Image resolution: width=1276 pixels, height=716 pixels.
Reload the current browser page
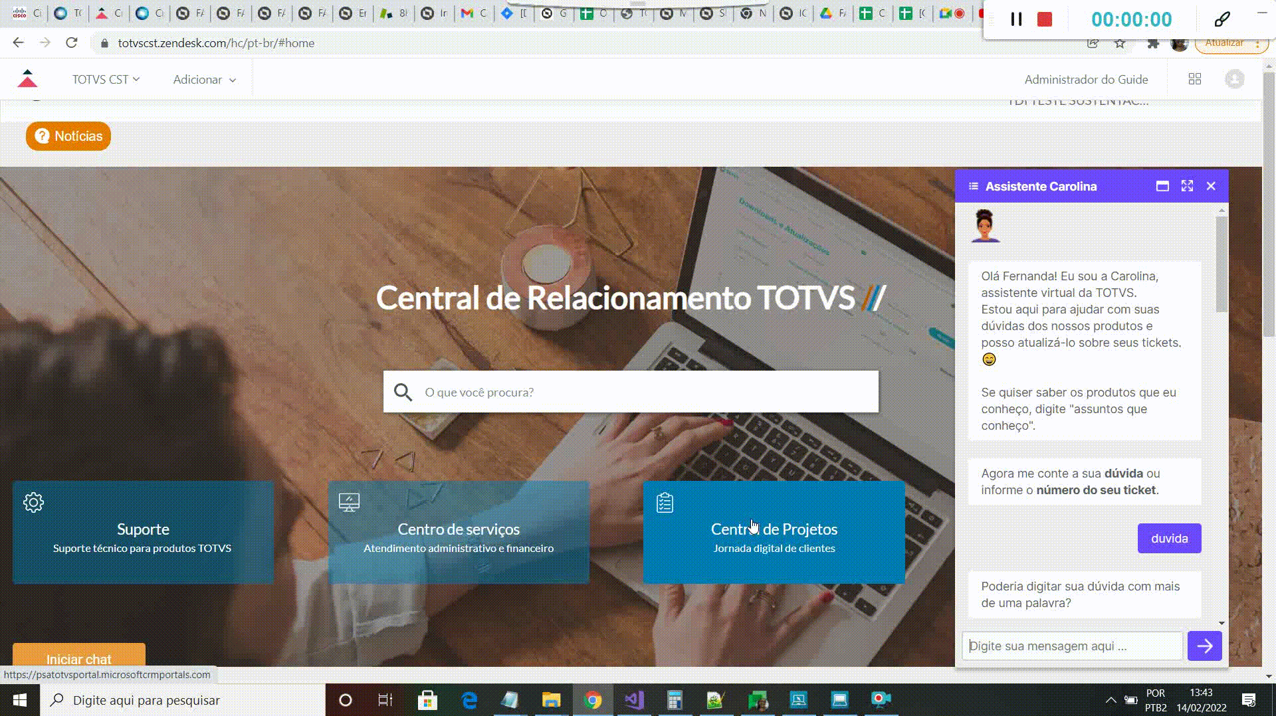click(x=72, y=43)
